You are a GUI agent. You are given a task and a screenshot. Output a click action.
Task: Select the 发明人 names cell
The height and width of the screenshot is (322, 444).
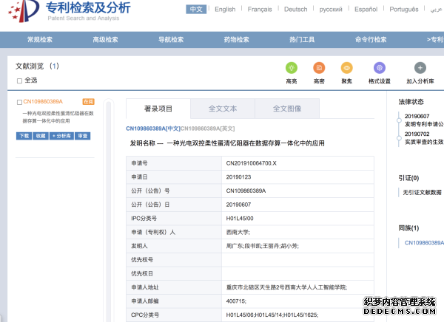[x=297, y=246]
